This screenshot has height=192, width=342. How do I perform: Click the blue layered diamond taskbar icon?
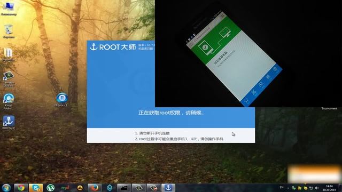click(x=110, y=188)
